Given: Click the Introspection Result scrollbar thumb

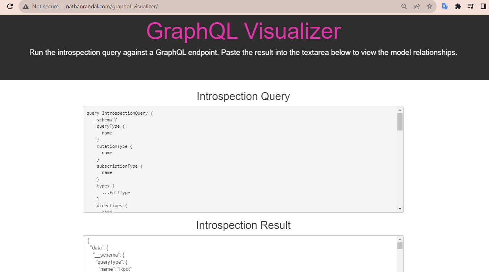Looking at the screenshot, I should pos(400,246).
